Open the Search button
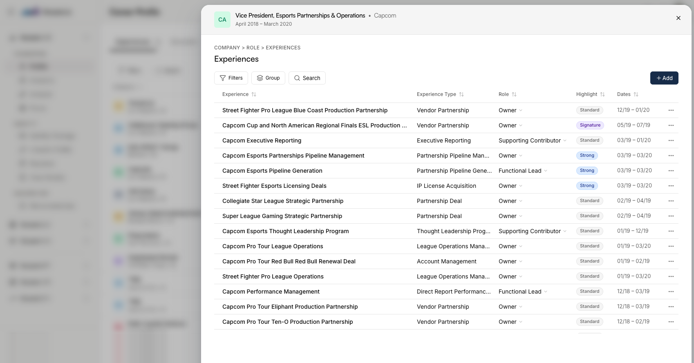The height and width of the screenshot is (363, 694). click(307, 78)
